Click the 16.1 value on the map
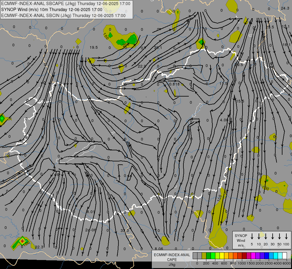 point(286,45)
